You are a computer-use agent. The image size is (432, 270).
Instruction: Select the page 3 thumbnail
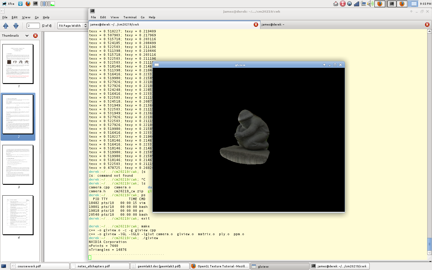coord(18,165)
